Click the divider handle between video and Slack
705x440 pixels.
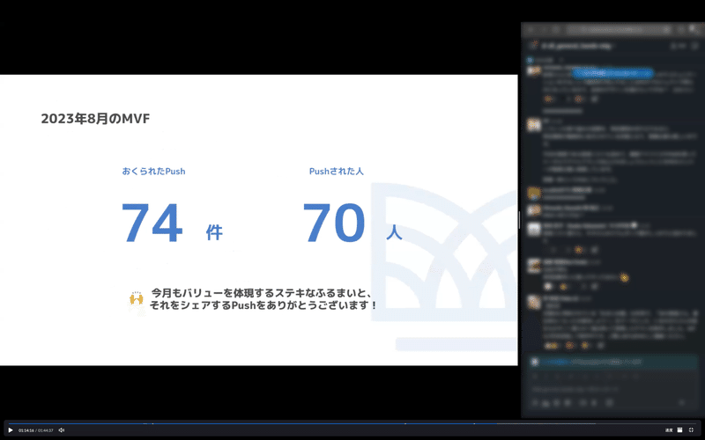pyautogui.click(x=519, y=220)
